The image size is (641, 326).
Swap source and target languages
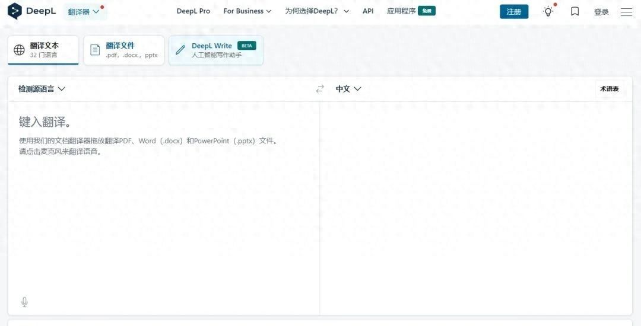320,88
